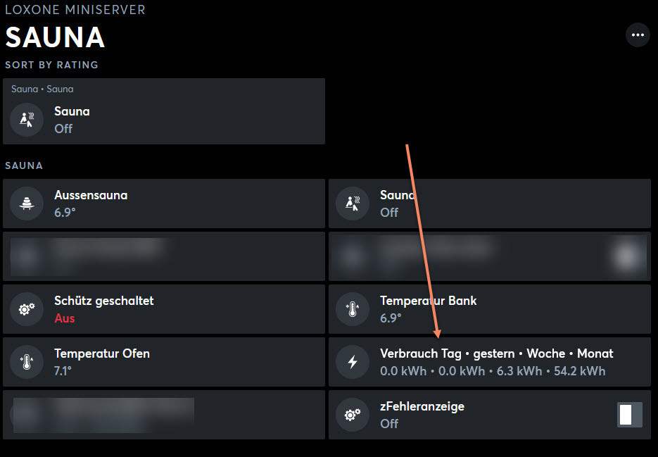Image resolution: width=658 pixels, height=457 pixels.
Task: Click the Temperatur Bank thermometer icon
Action: point(353,309)
